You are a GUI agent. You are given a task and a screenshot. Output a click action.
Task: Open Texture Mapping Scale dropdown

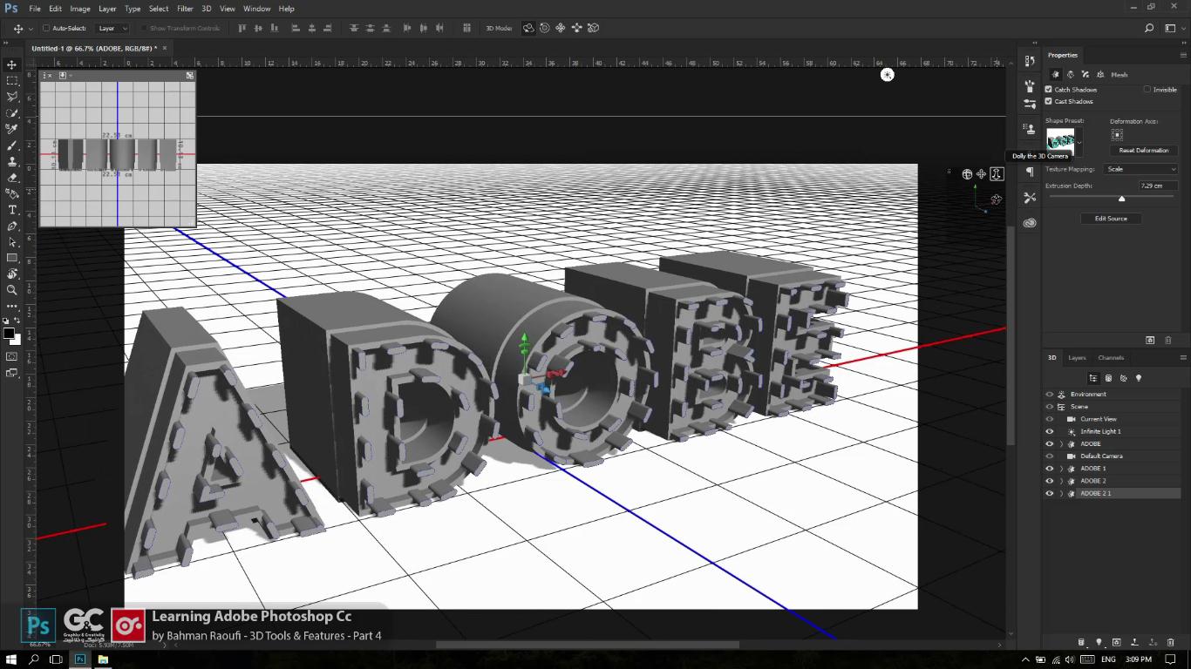point(1140,169)
